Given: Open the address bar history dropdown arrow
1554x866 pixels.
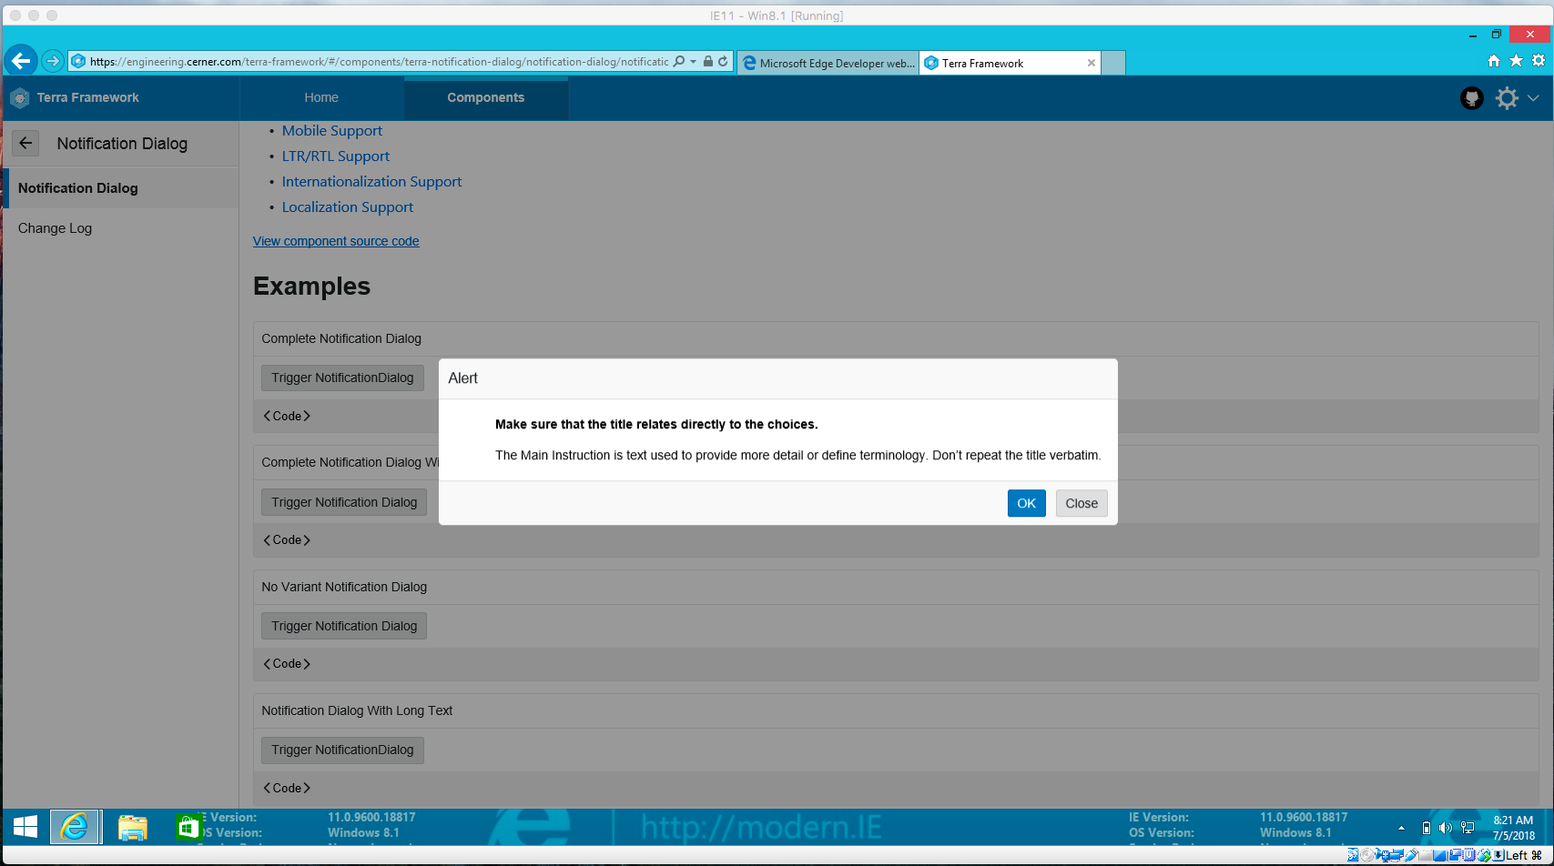Looking at the screenshot, I should (x=692, y=60).
